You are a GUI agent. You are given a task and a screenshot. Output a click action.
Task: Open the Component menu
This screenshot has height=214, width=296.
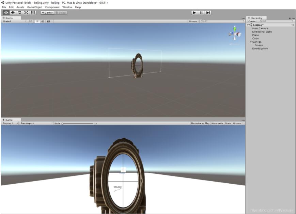[x=52, y=7]
